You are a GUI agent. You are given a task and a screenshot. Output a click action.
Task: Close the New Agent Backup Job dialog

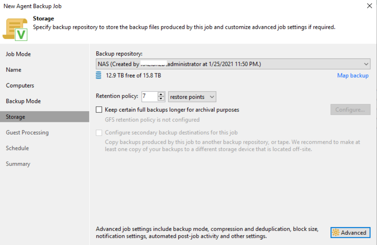tap(369, 6)
